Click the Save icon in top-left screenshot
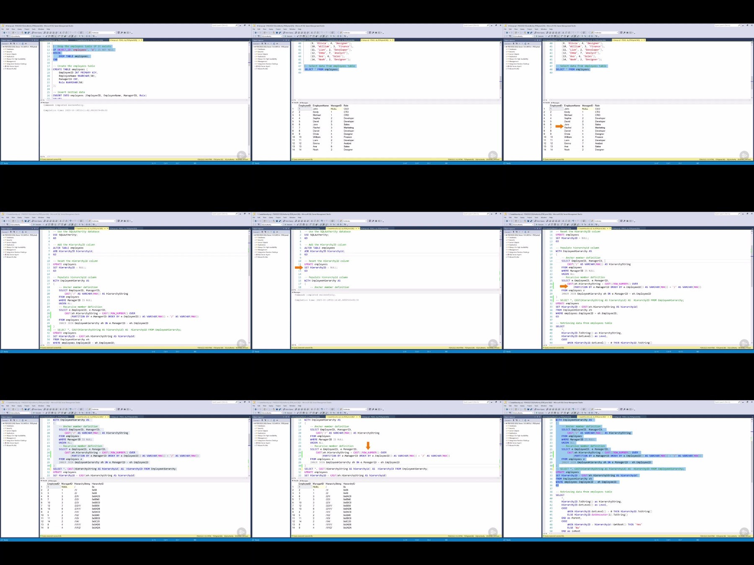The height and width of the screenshot is (565, 754). tap(26, 33)
